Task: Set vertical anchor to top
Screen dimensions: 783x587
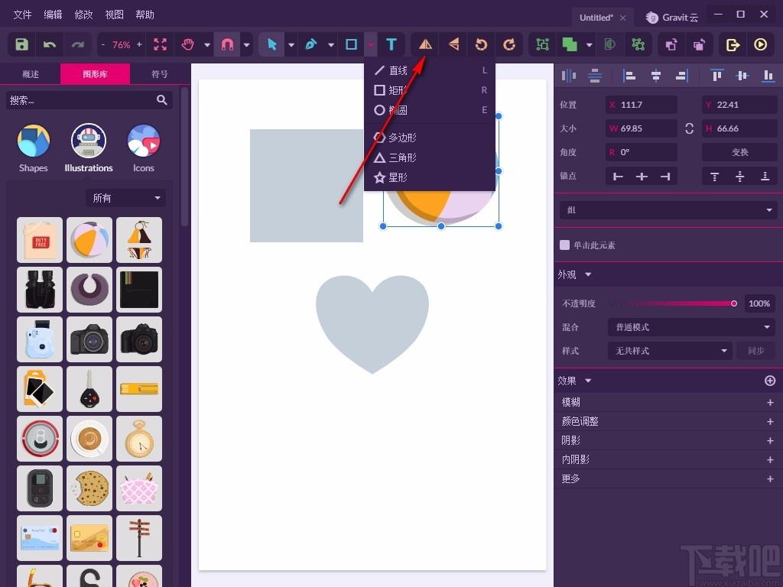Action: pyautogui.click(x=715, y=177)
